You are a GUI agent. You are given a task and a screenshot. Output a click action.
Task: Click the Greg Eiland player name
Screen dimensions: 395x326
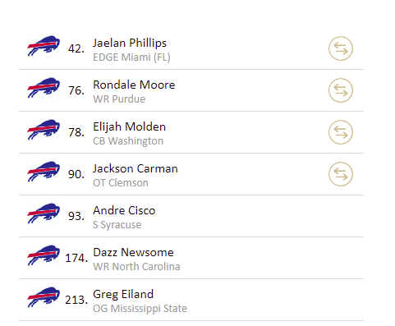click(x=123, y=295)
